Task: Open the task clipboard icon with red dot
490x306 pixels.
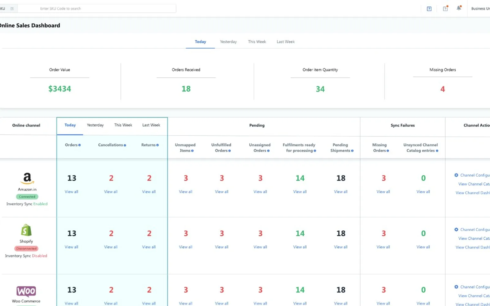Action: point(446,8)
